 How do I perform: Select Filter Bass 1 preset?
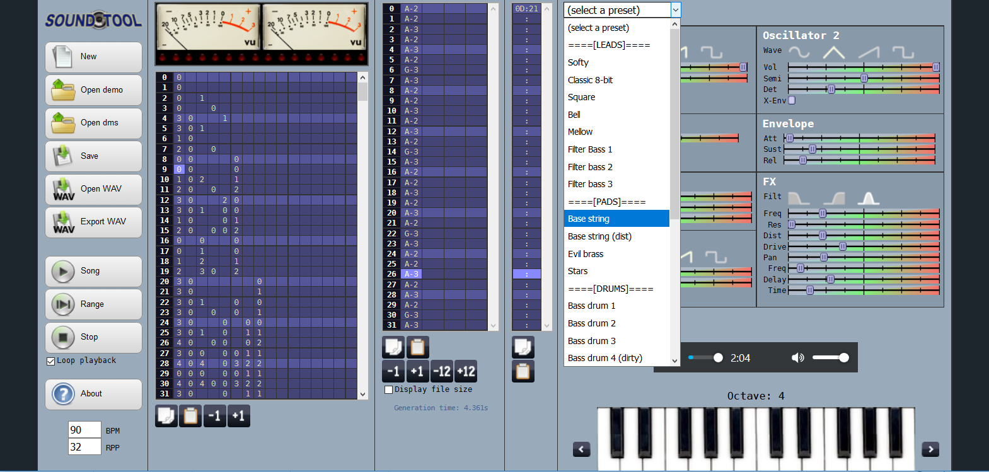tap(616, 149)
